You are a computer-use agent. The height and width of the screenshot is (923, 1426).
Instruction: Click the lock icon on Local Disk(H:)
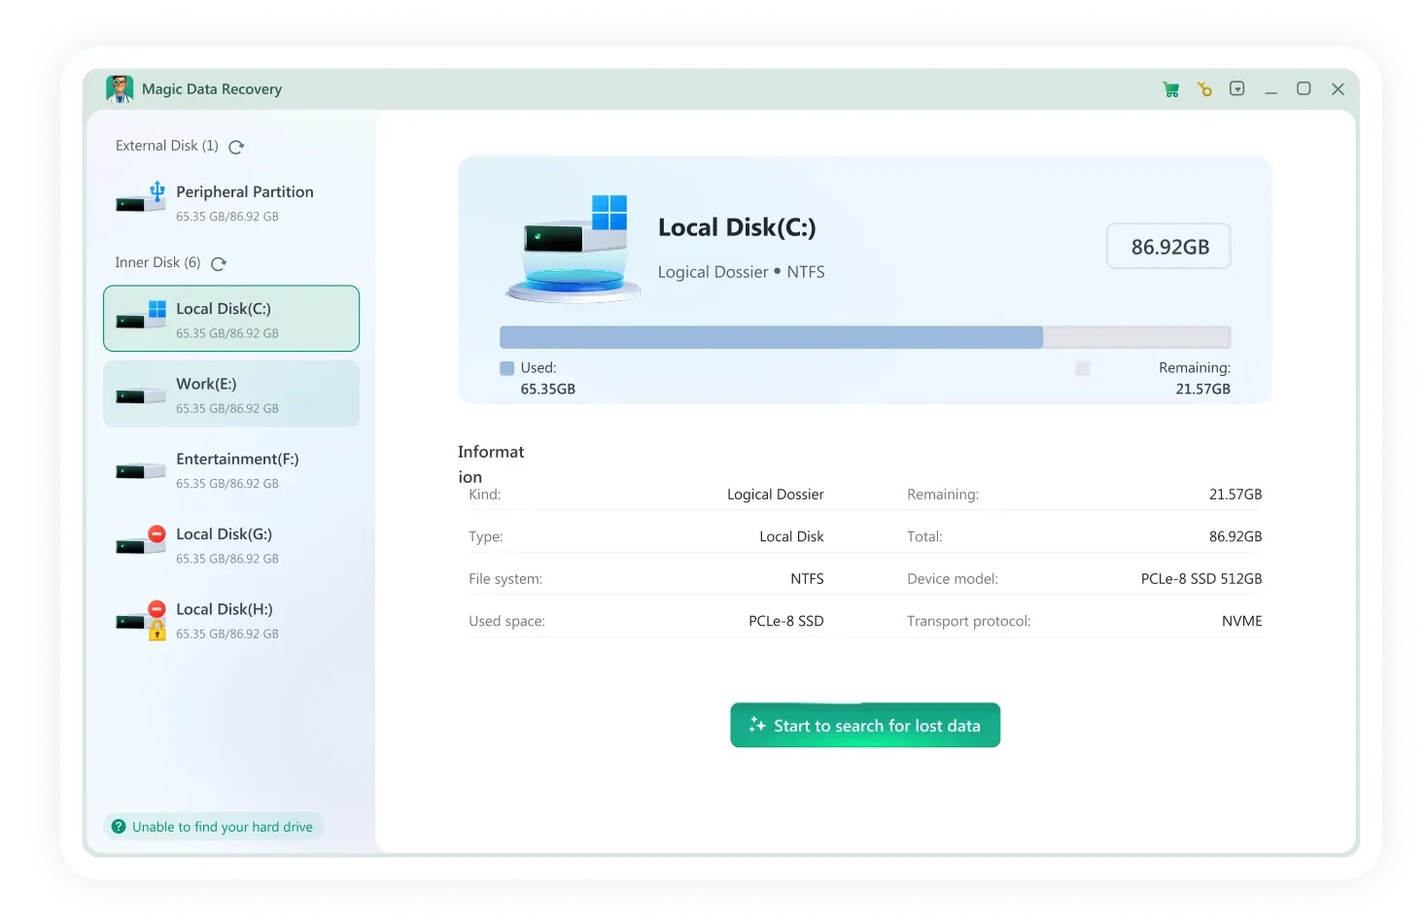tap(157, 631)
